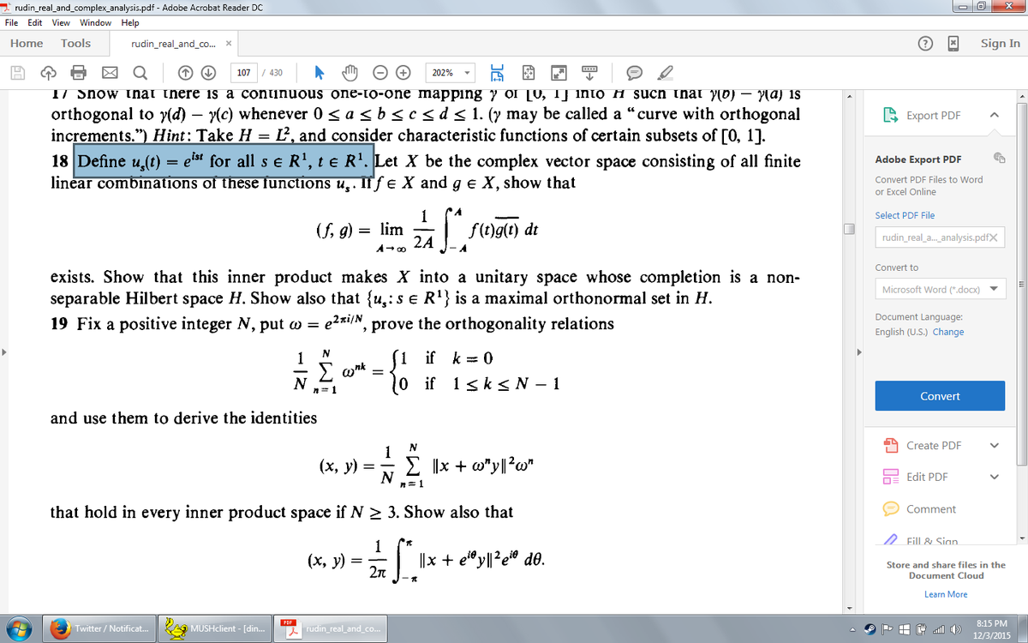Open the Find text magnifier
1028x643 pixels.
pos(140,73)
